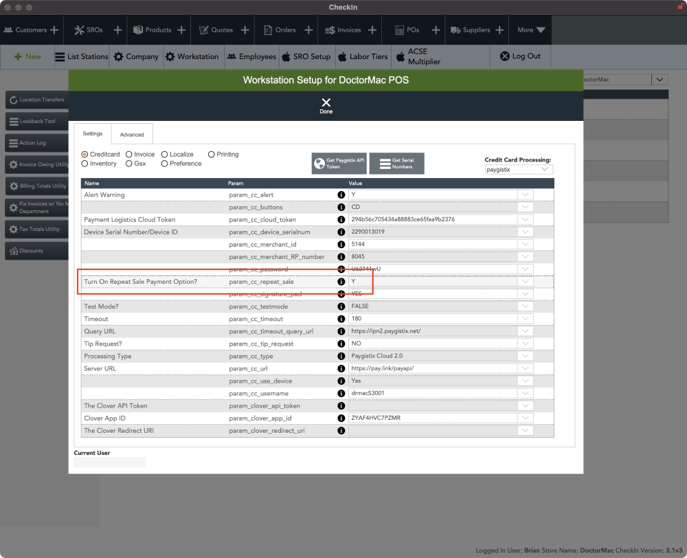Open the Lookback Tool sidebar item
Image resolution: width=687 pixels, height=558 pixels.
tap(36, 121)
